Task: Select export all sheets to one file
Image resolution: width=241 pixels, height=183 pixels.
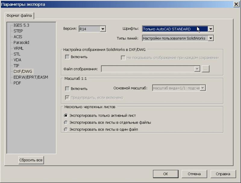Action: point(66,129)
